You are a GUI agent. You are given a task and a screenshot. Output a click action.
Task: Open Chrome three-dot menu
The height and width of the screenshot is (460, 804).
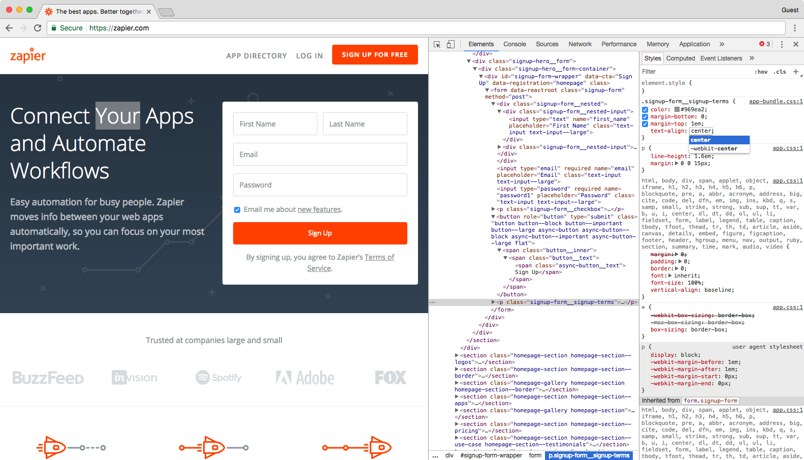point(795,28)
